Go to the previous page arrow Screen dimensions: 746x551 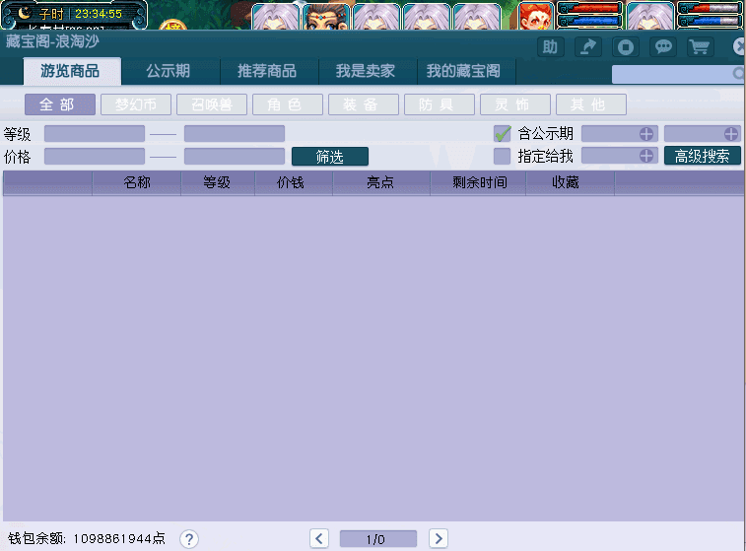(318, 538)
